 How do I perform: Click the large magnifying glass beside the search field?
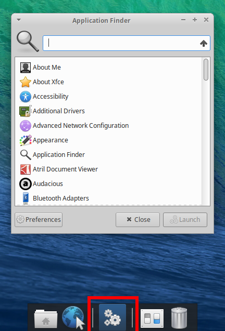(28, 42)
